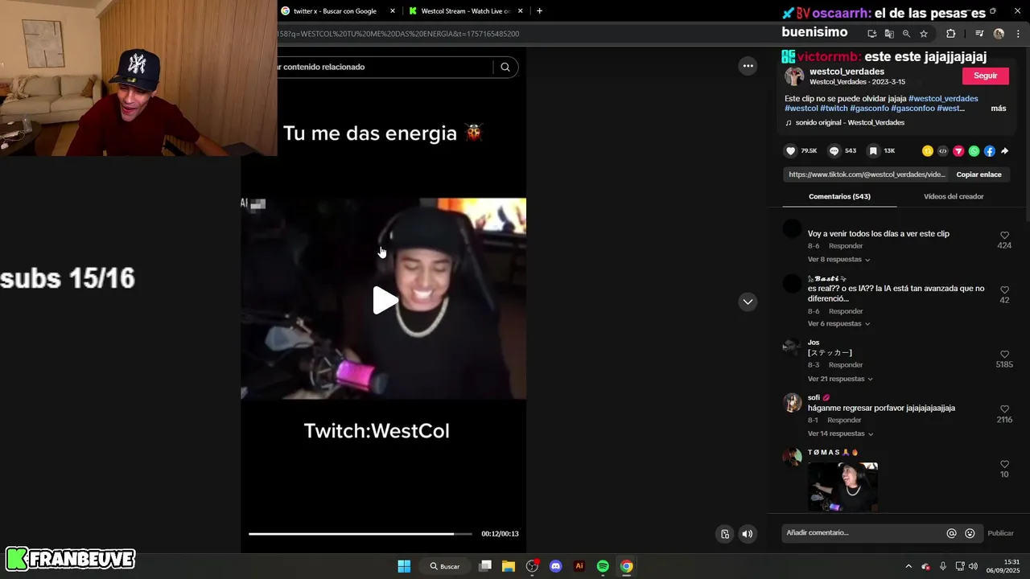Share the video on Facebook

coord(990,151)
